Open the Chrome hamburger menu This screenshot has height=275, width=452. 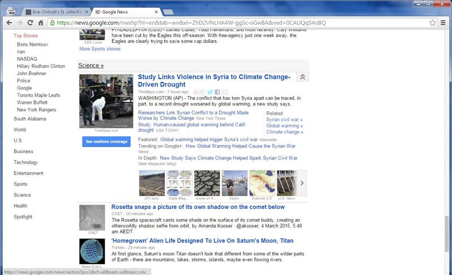pyautogui.click(x=444, y=23)
